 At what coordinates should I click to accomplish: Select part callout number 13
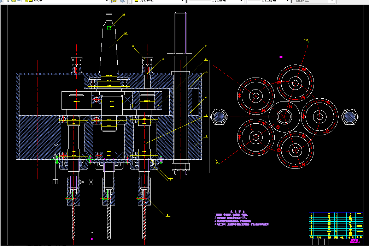(x=124, y=14)
